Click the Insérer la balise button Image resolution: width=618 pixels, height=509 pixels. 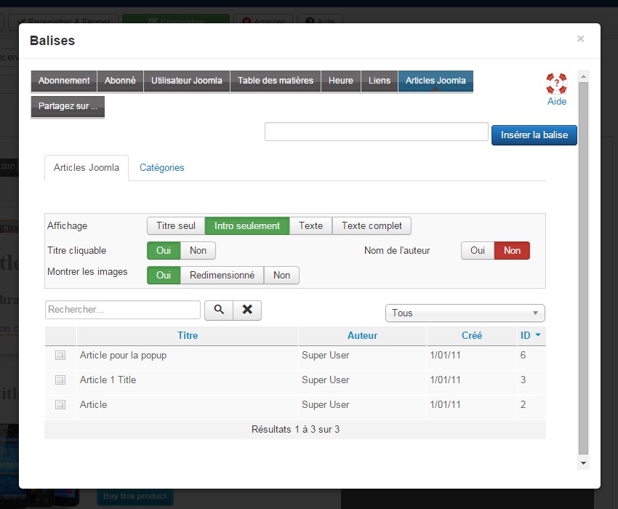tap(534, 135)
